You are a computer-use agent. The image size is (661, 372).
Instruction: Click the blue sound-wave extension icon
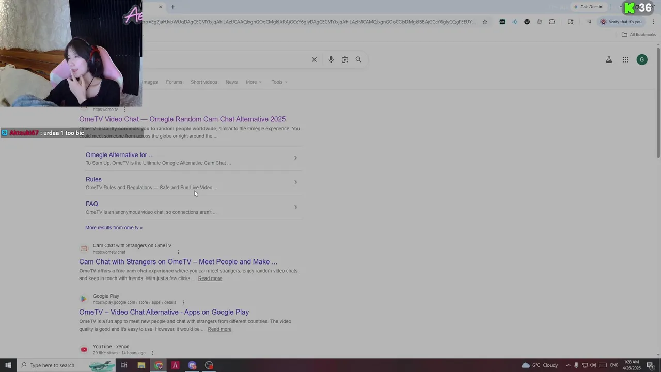pyautogui.click(x=514, y=22)
